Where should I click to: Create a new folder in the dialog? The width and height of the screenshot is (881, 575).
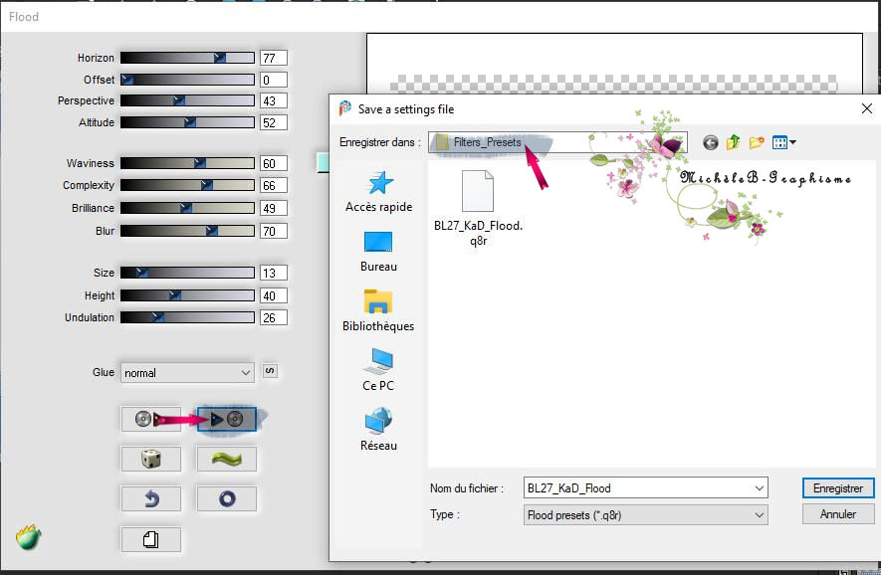click(x=757, y=142)
